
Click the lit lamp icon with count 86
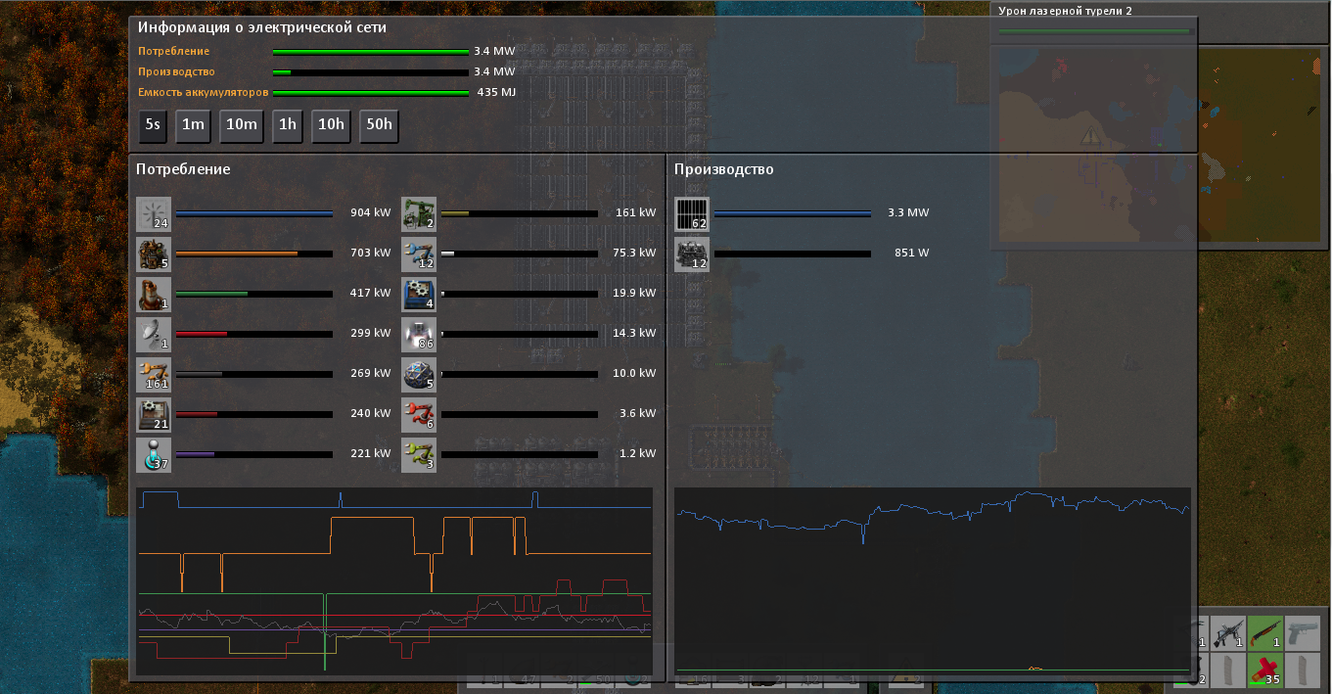419,334
